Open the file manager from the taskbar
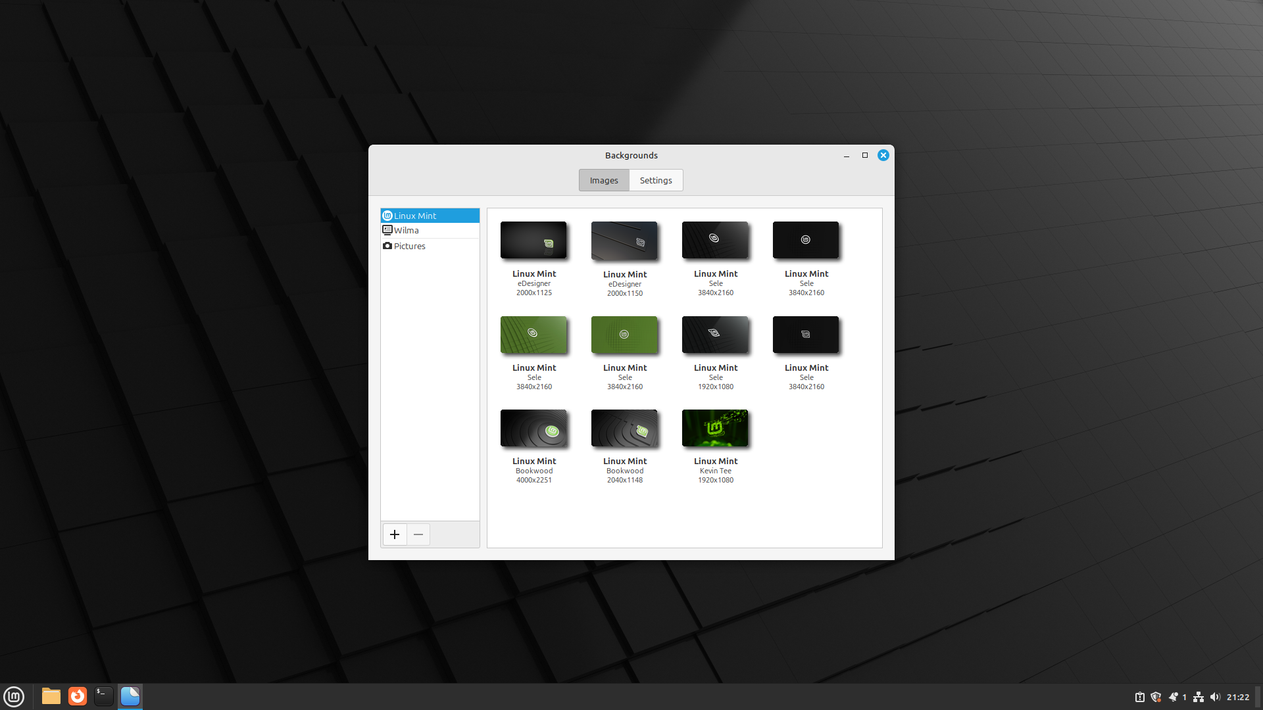Screen dimensions: 1263x710 51,696
